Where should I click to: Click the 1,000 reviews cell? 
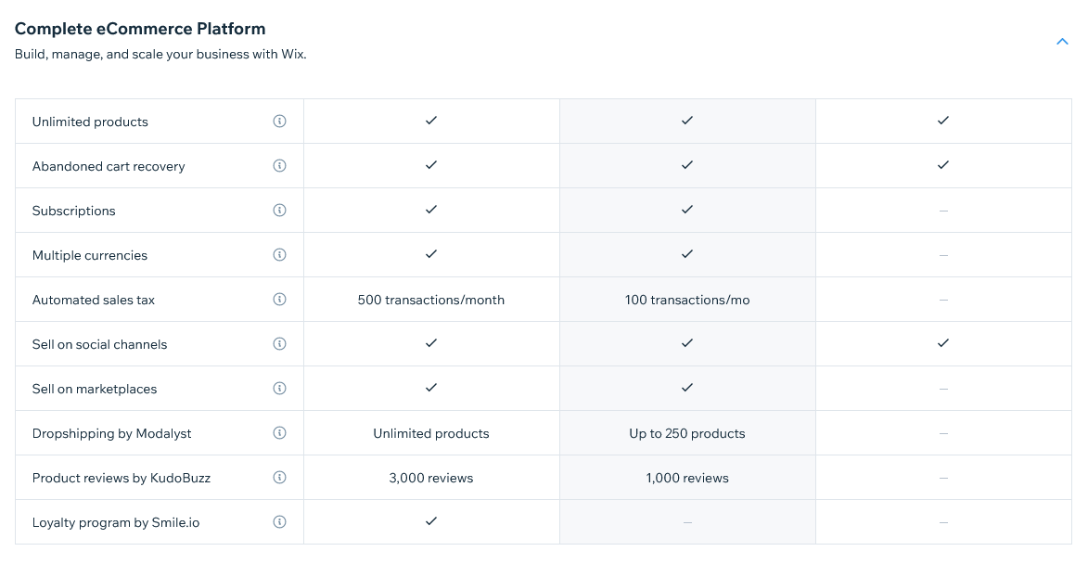point(687,478)
